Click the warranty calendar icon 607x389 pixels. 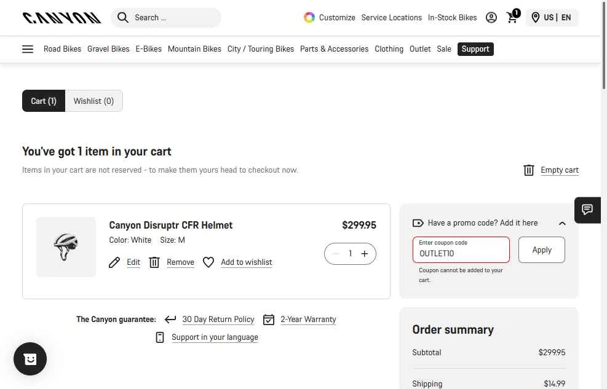[x=269, y=320]
